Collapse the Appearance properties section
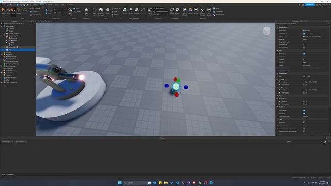The width and height of the screenshot is (331, 186). coord(277,27)
